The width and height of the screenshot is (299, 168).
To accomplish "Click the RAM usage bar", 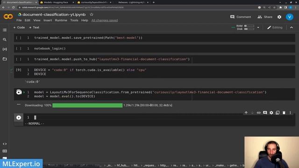I will pos(249,26).
